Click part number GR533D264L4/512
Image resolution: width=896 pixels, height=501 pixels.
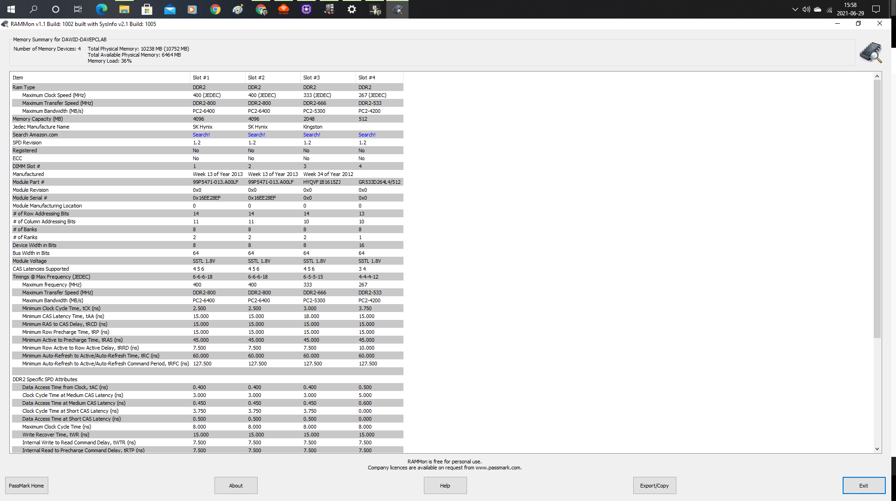pyautogui.click(x=380, y=182)
